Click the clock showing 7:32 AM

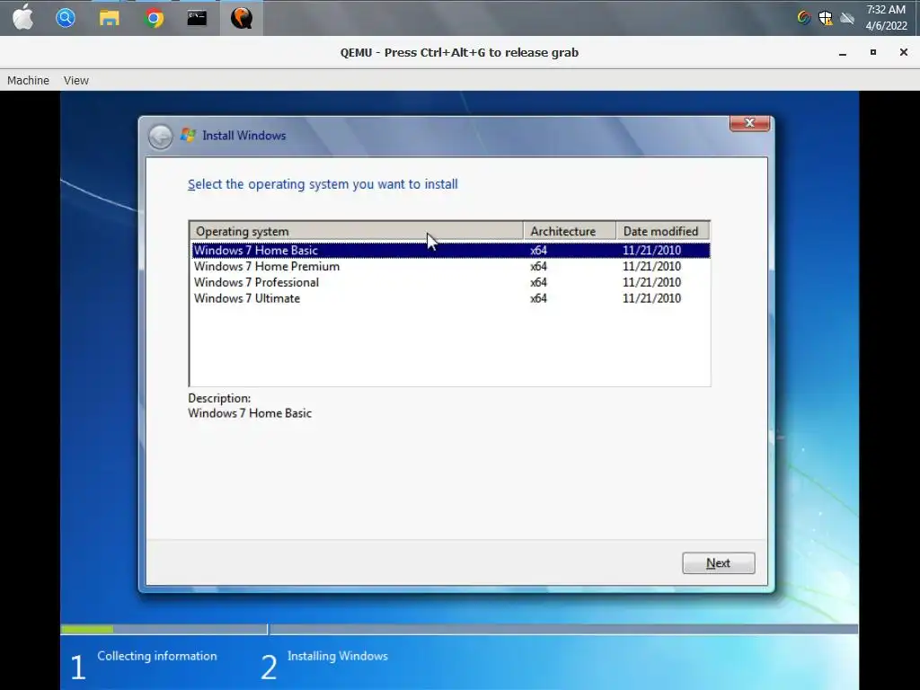pos(886,18)
